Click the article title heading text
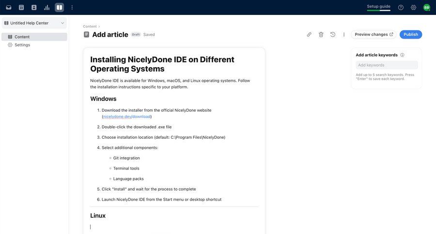The image size is (436, 234). [x=162, y=64]
